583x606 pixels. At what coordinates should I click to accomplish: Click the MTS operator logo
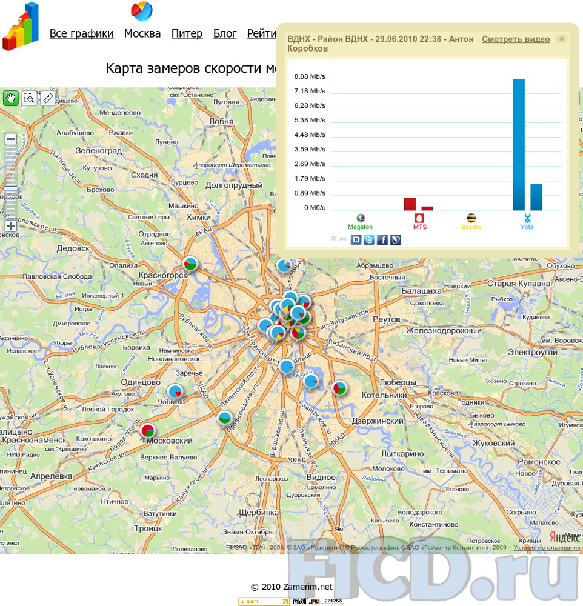point(419,218)
